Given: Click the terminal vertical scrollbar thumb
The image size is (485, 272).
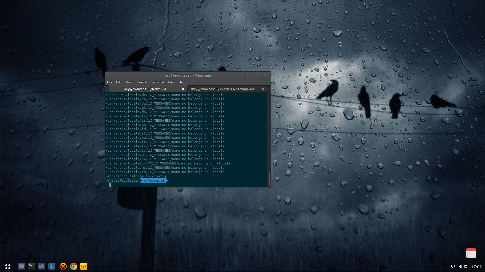Looking at the screenshot, I should (x=269, y=179).
